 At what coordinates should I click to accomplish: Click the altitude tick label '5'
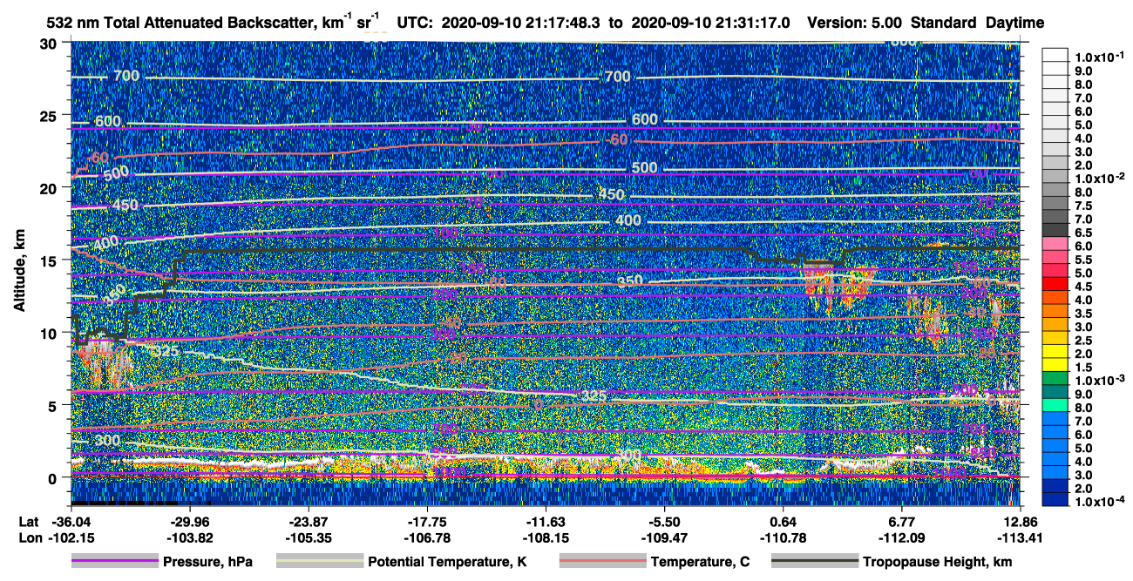click(54, 405)
